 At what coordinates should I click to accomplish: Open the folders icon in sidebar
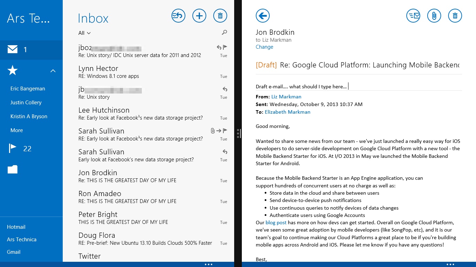(13, 169)
